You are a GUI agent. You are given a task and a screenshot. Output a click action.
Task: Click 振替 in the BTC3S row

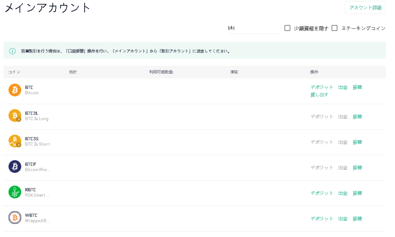pyautogui.click(x=357, y=142)
